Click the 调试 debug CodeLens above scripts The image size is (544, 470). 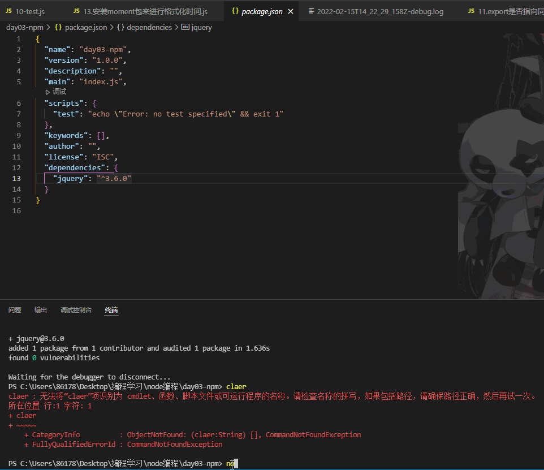click(x=59, y=92)
